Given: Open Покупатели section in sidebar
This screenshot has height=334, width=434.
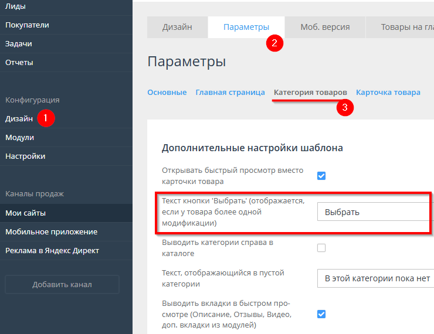Looking at the screenshot, I should point(27,25).
